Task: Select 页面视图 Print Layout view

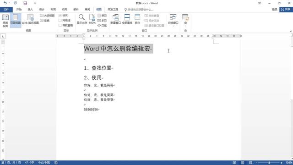Action: 16,20
